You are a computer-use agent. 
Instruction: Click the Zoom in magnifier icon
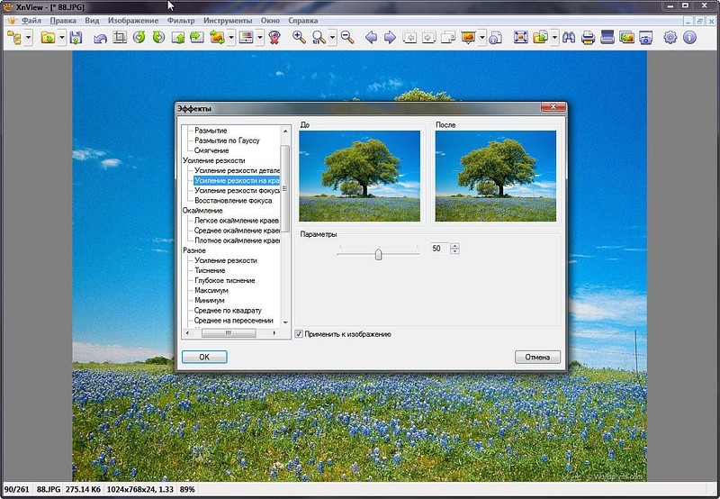[x=299, y=38]
